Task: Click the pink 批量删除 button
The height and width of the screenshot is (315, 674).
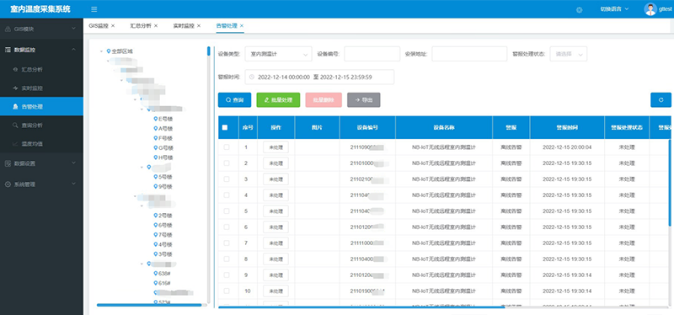Action: pyautogui.click(x=324, y=99)
